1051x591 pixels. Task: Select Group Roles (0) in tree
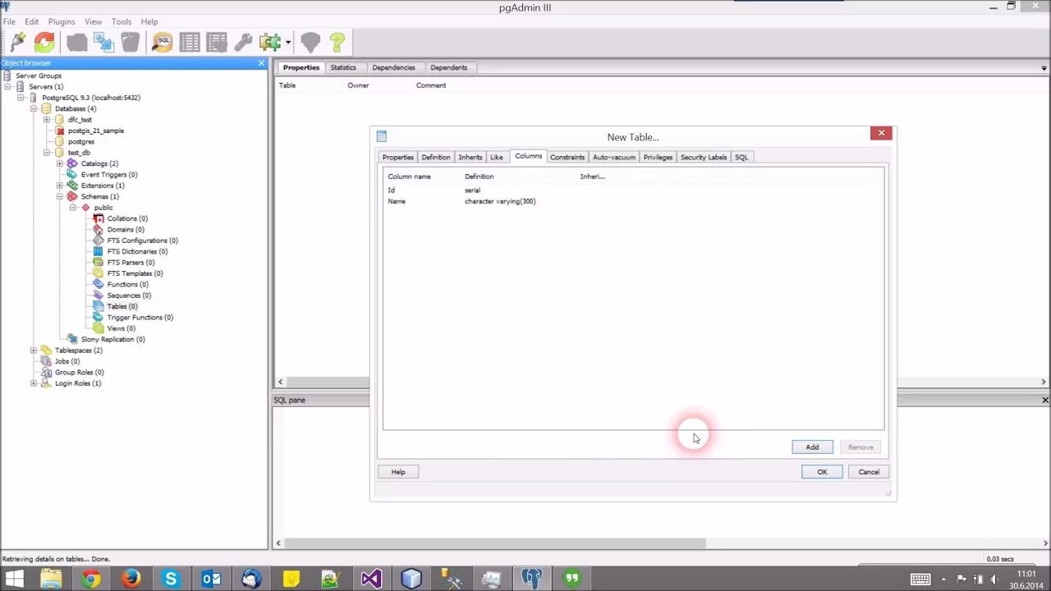point(79,373)
